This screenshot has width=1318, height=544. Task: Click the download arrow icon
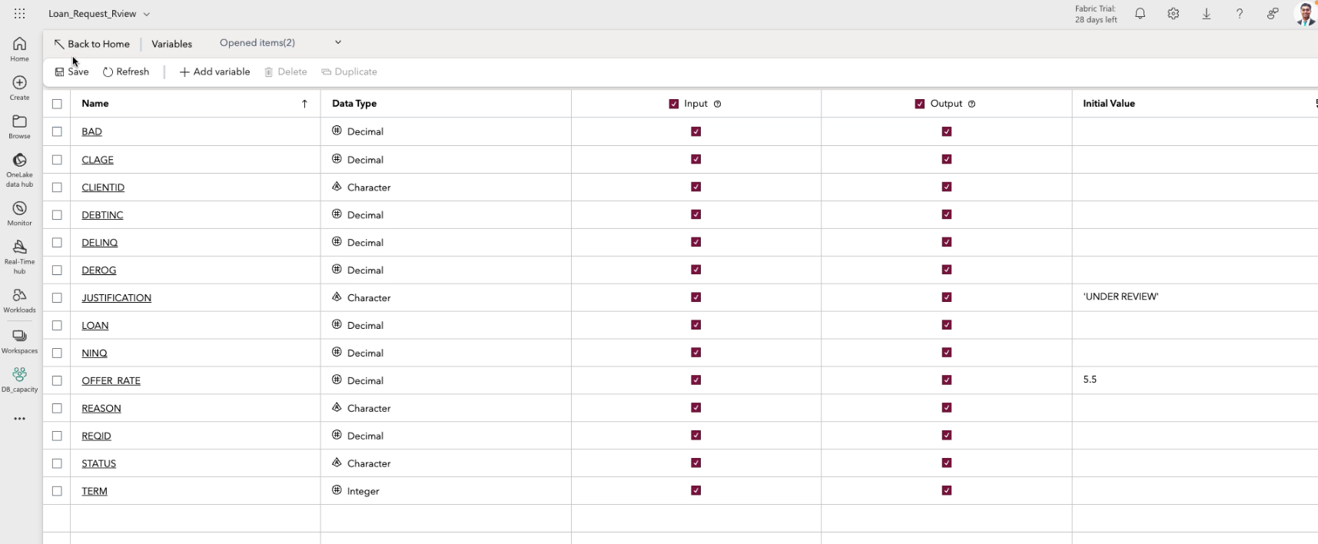(1207, 14)
